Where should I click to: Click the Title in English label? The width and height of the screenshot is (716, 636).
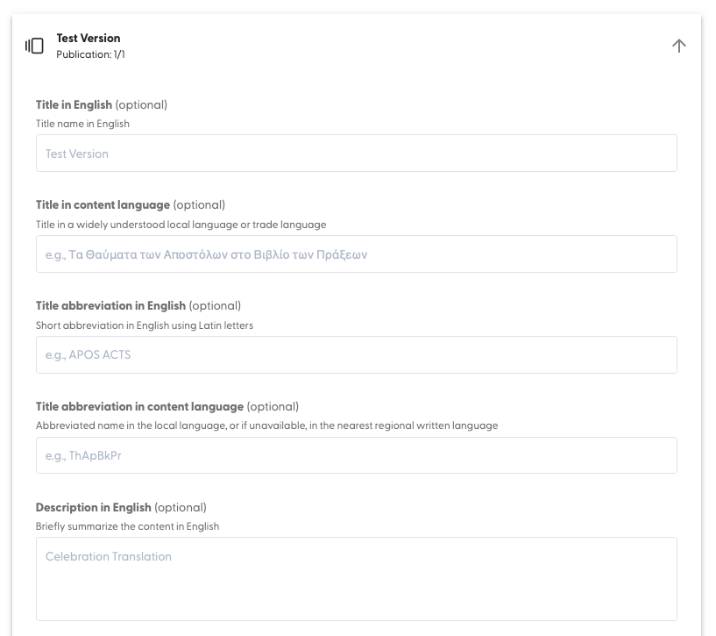point(74,104)
